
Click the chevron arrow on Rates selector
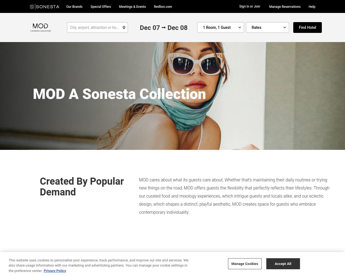tap(285, 27)
